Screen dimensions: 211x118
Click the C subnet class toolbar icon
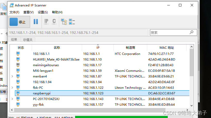click(54, 22)
